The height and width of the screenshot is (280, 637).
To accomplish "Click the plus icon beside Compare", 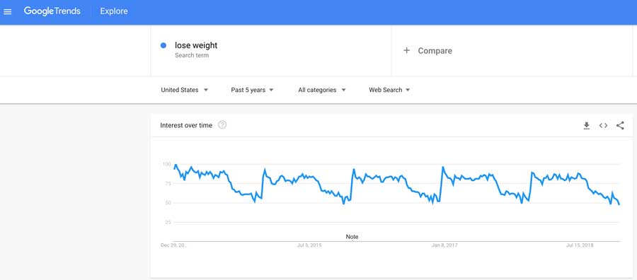I will pos(406,51).
